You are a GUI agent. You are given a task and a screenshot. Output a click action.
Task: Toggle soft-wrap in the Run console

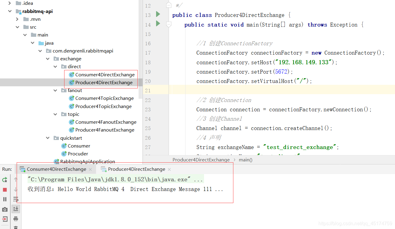click(16, 199)
